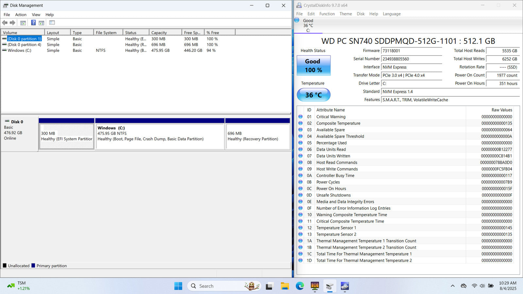Open the Theme menu in CrystalDiskInfo

tap(346, 14)
